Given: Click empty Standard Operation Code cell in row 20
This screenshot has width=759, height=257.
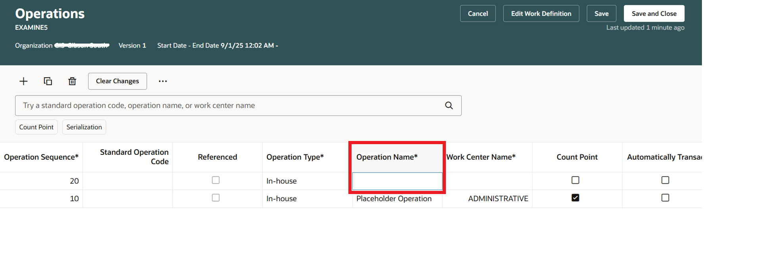Looking at the screenshot, I should pyautogui.click(x=128, y=181).
